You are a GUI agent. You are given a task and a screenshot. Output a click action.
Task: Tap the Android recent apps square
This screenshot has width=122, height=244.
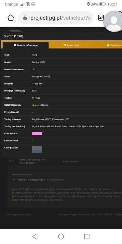(x=87, y=237)
